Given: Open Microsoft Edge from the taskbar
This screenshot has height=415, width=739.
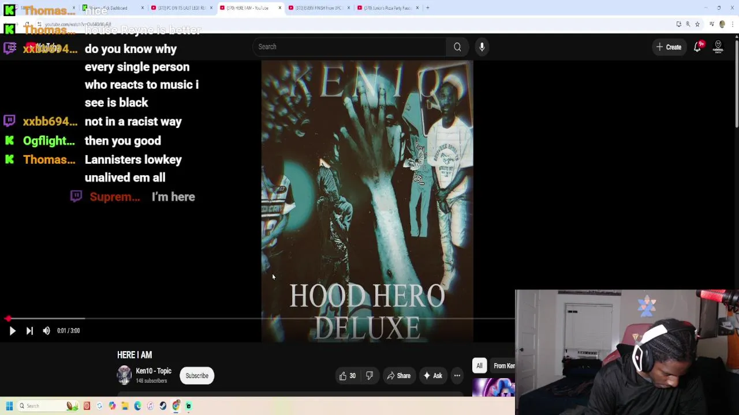Looking at the screenshot, I should 137,406.
